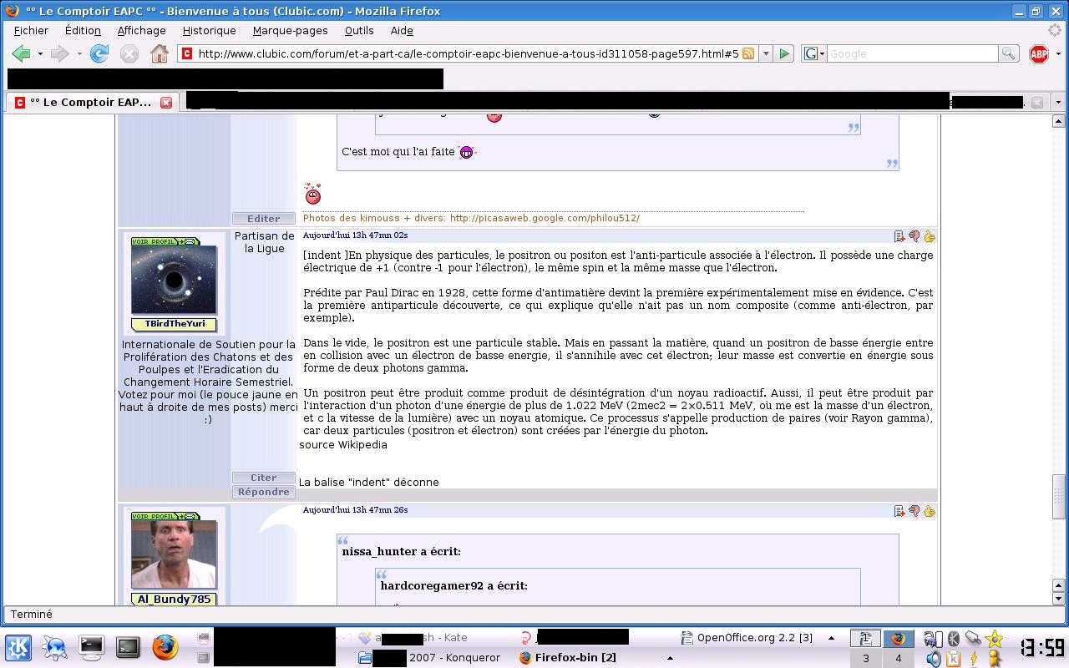Give thumbs up to TBirdTheYuri's post

pos(929,236)
